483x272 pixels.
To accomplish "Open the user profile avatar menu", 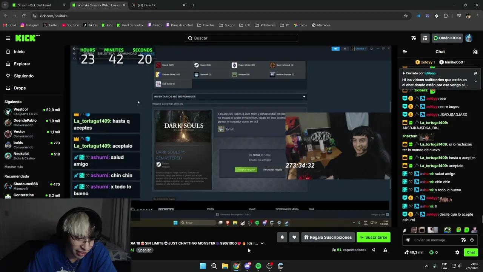I will click(x=469, y=38).
